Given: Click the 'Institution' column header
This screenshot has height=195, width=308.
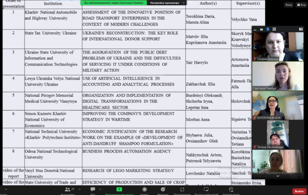Looking at the screenshot, I should pyautogui.click(x=53, y=3).
